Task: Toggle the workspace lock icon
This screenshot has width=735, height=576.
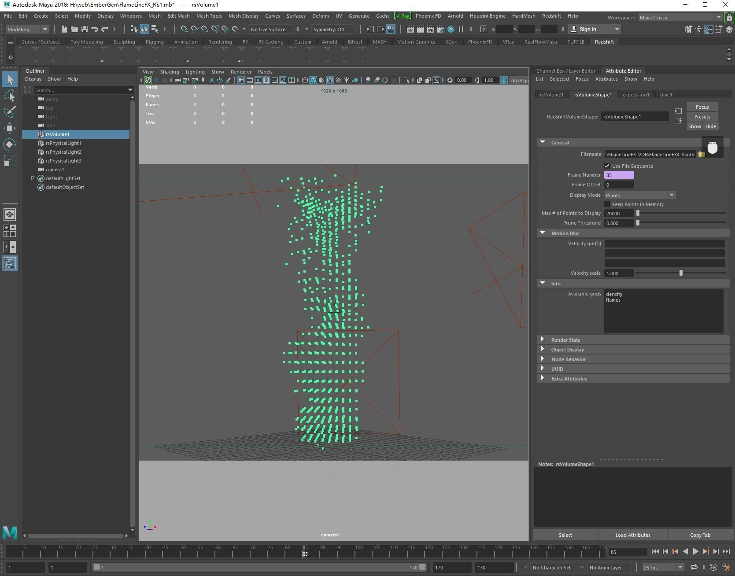Action: click(729, 18)
